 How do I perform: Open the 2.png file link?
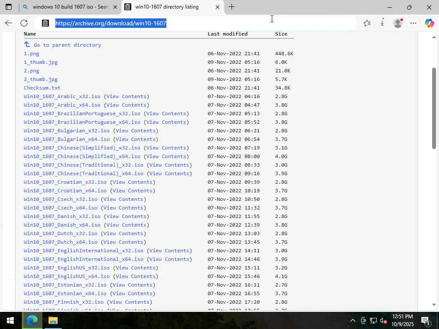[x=31, y=71]
